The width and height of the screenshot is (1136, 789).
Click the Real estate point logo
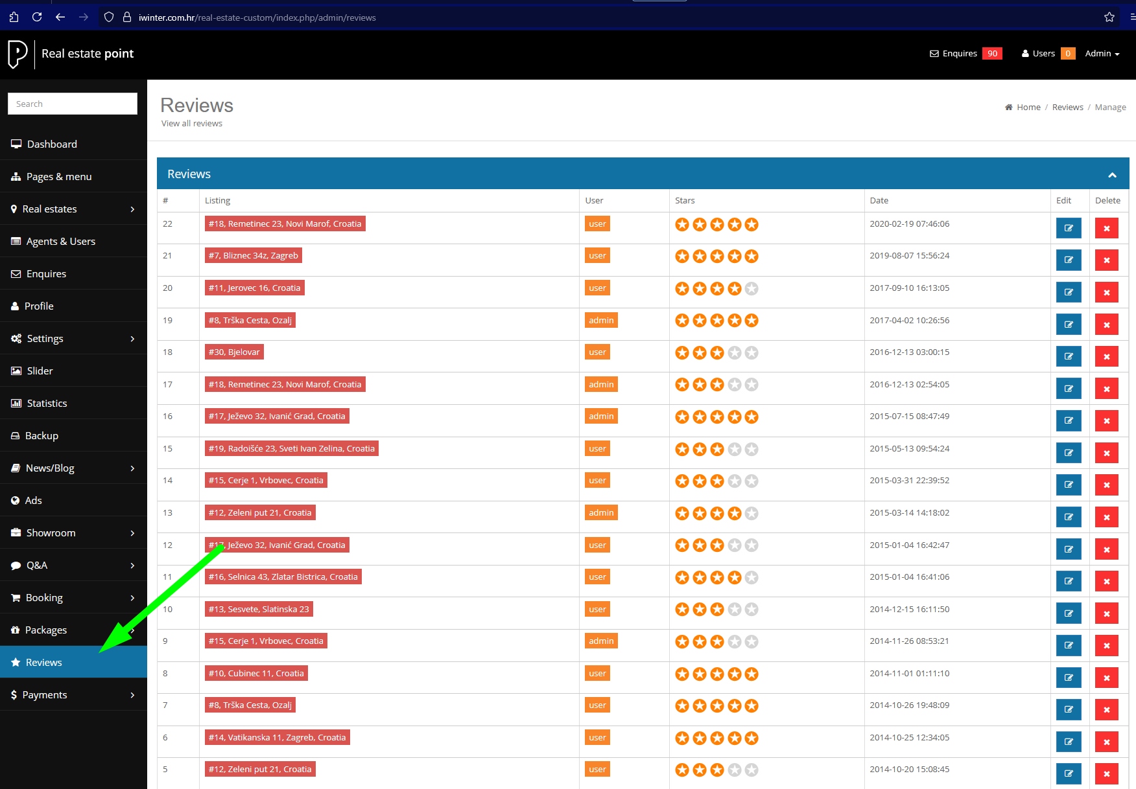coord(71,54)
